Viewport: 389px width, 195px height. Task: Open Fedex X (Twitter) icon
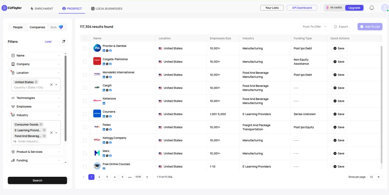[107, 130]
